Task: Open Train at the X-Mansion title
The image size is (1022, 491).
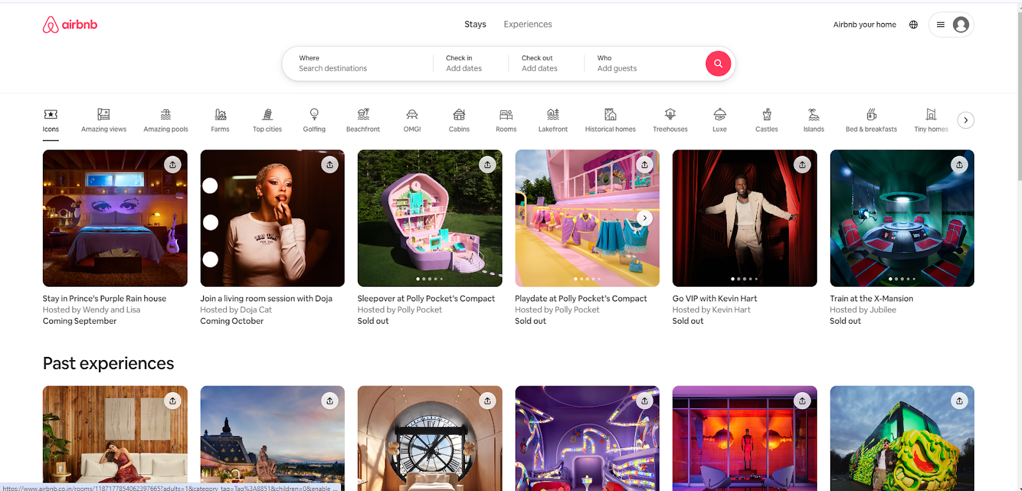Action: tap(871, 298)
